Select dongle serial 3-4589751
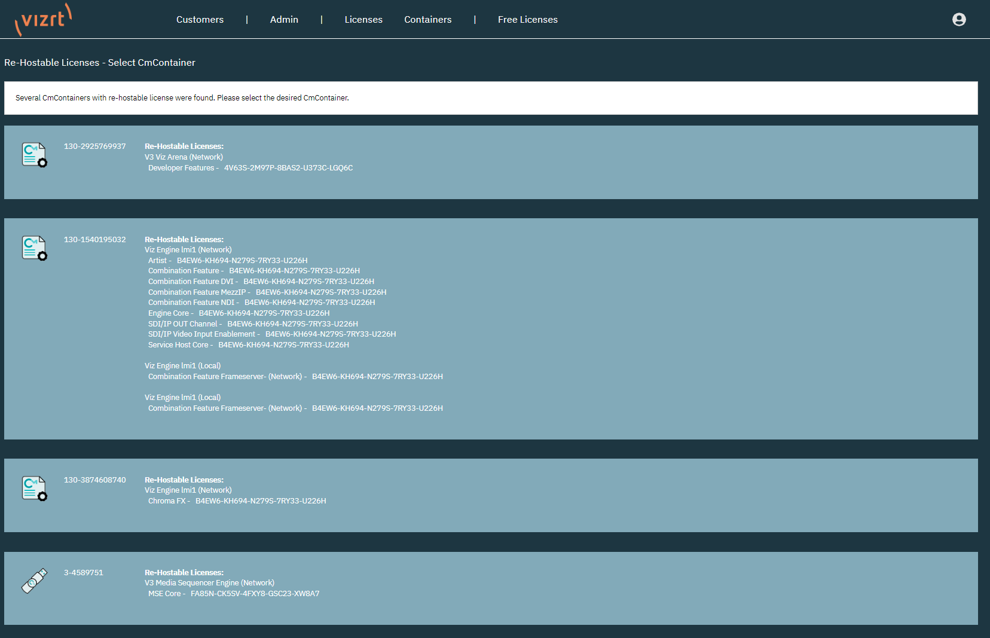The height and width of the screenshot is (638, 990). pos(84,573)
